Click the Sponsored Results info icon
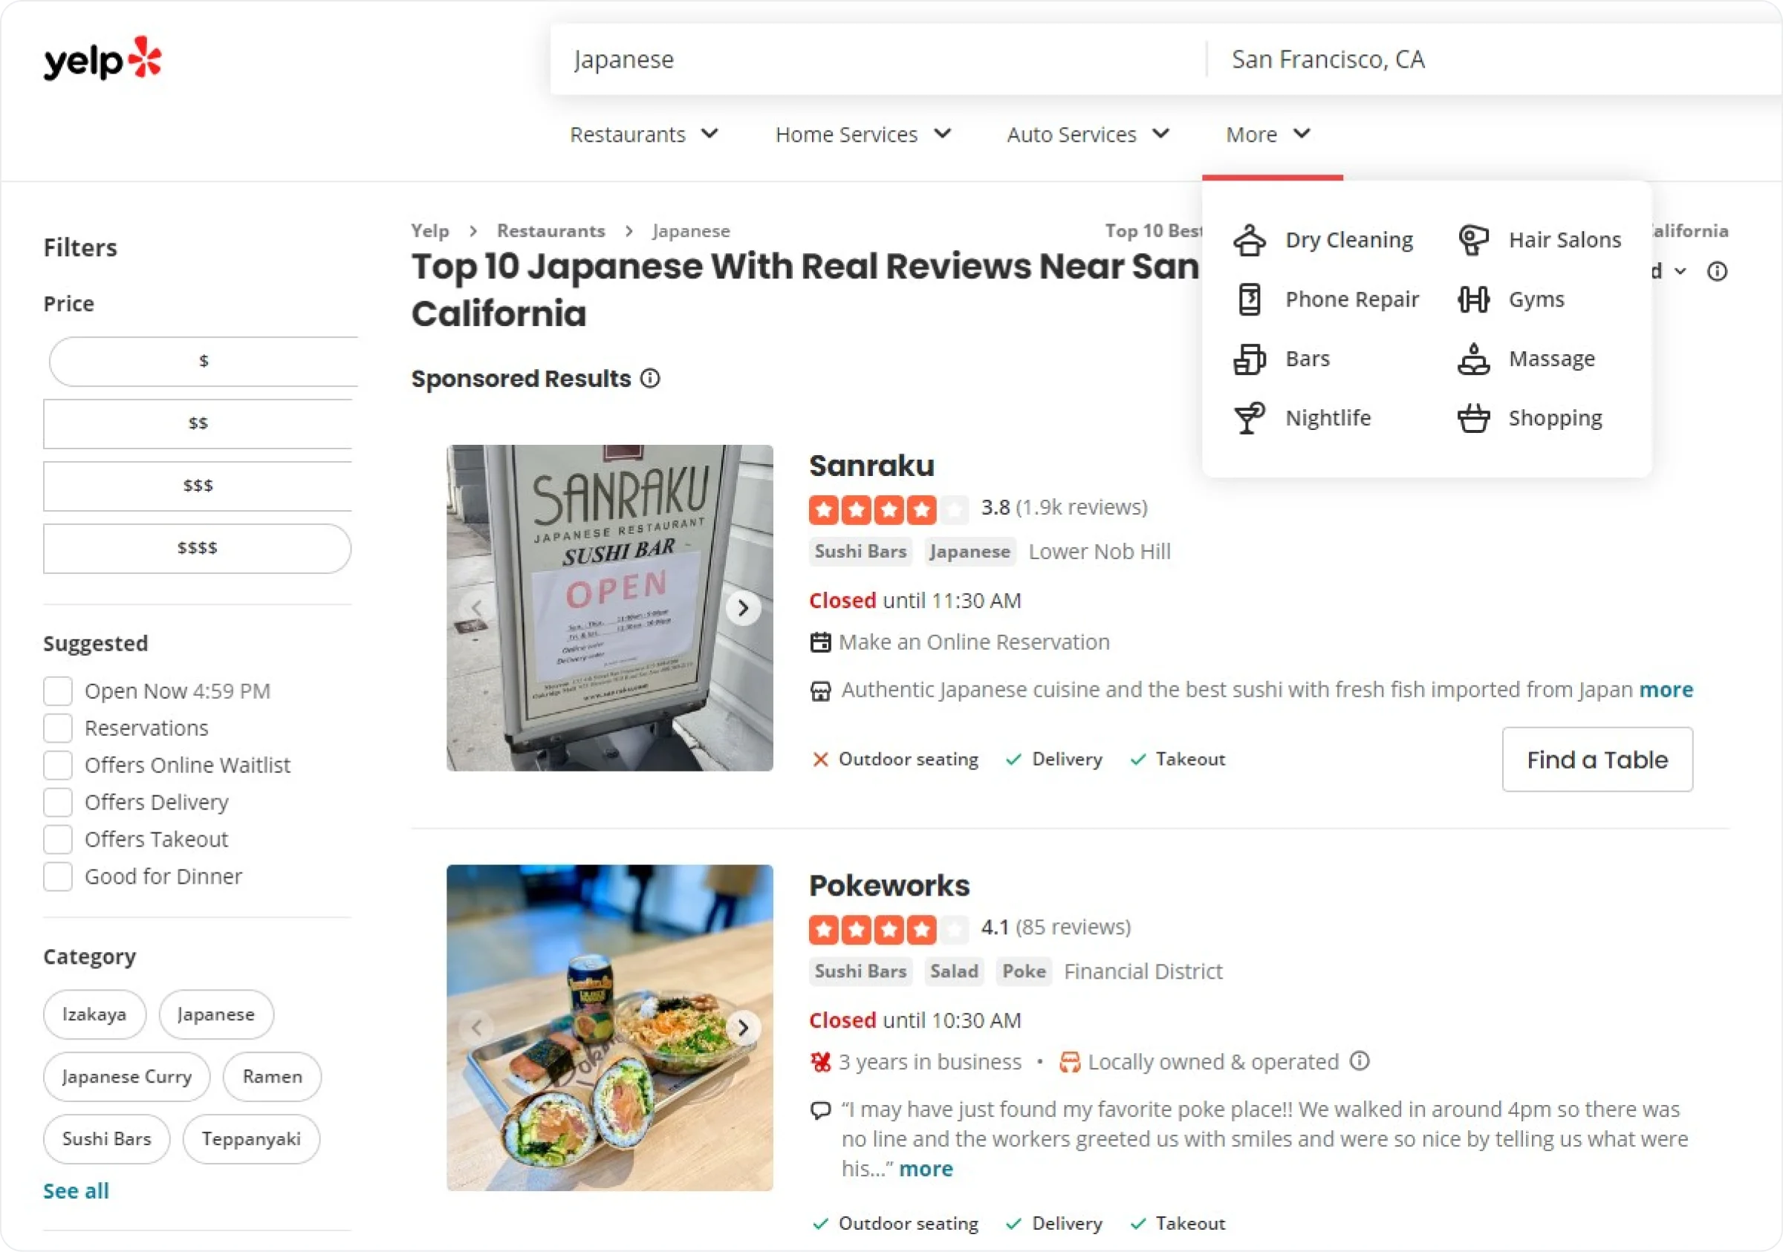The image size is (1783, 1252). (650, 379)
